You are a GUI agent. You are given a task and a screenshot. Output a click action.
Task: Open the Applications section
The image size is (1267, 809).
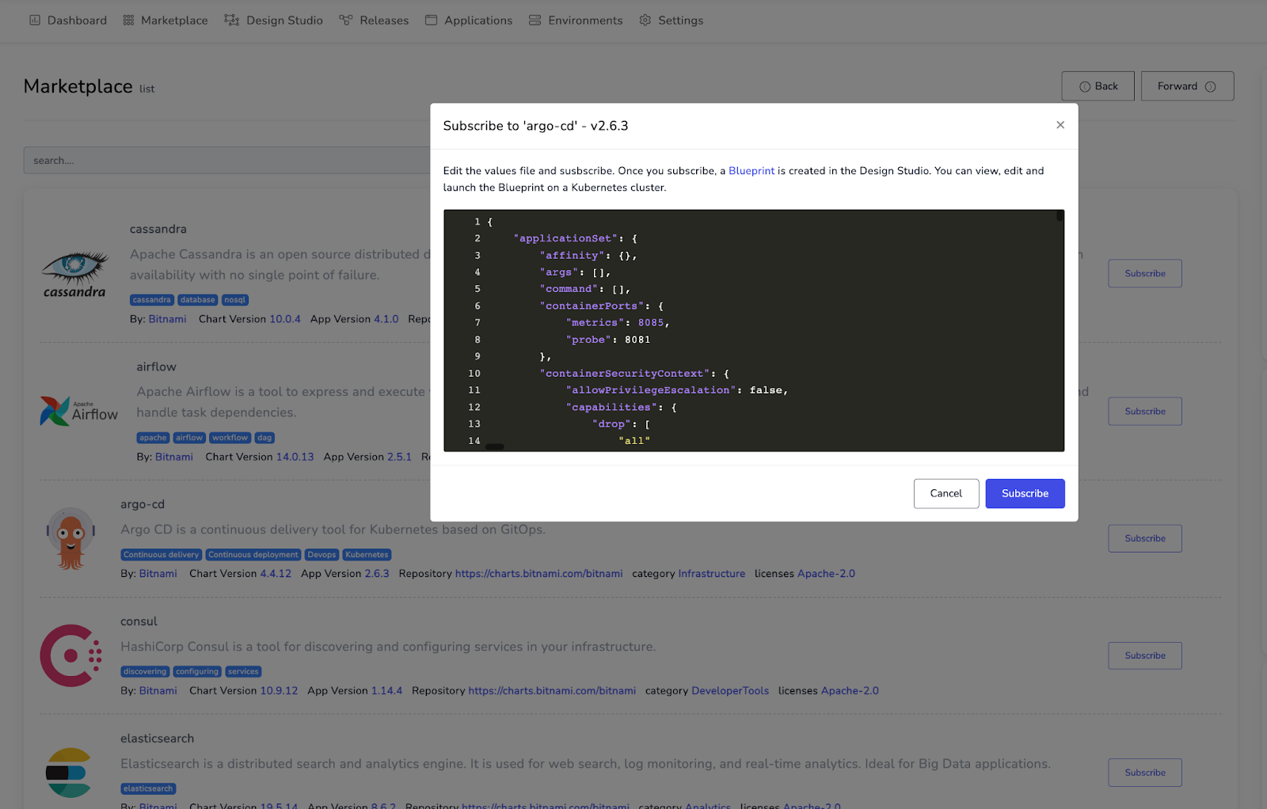pos(469,20)
